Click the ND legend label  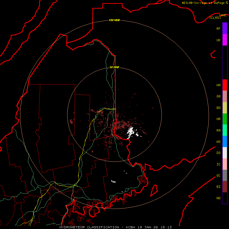click(x=218, y=198)
